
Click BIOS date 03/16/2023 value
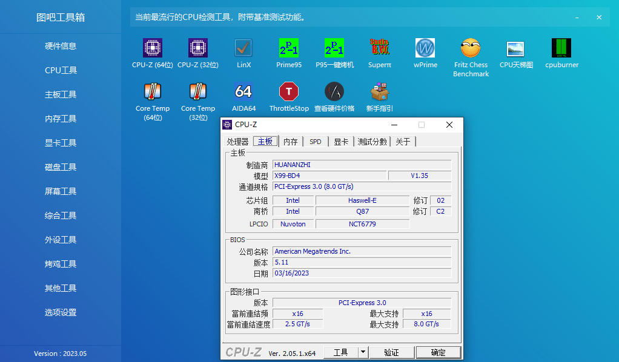(x=362, y=273)
